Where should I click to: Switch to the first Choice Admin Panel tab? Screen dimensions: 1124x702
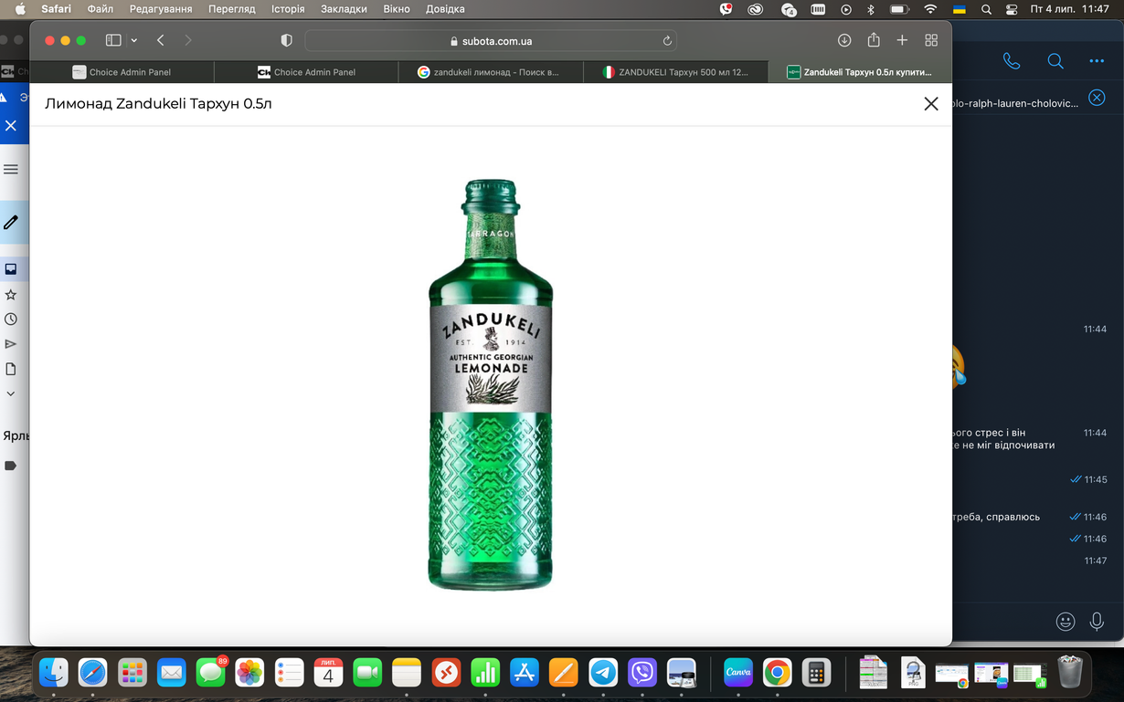click(x=122, y=72)
